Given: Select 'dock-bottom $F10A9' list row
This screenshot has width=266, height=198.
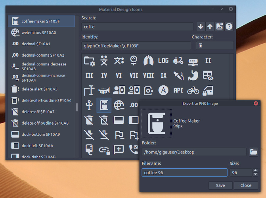Looking at the screenshot, I should (x=41, y=135).
